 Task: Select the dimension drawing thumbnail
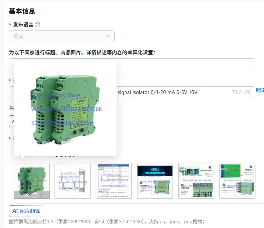click(x=72, y=181)
